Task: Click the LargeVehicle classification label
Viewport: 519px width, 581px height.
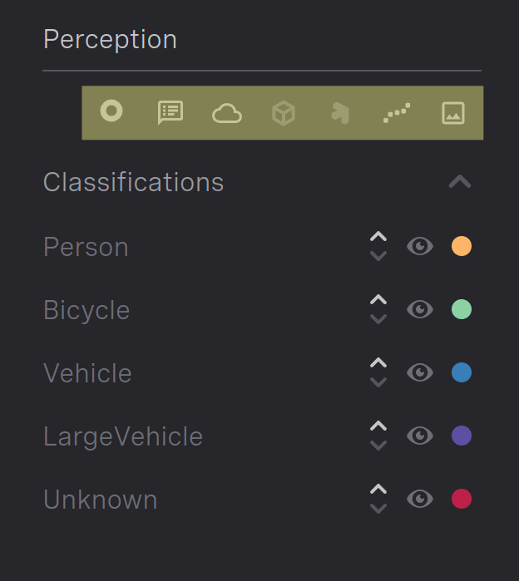Action: click(x=123, y=436)
